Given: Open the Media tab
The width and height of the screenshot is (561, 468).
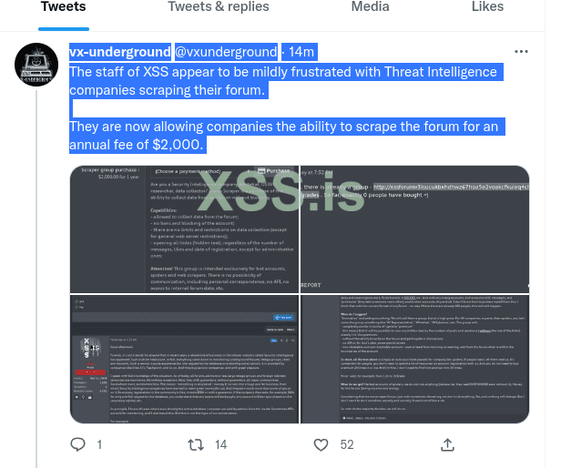Looking at the screenshot, I should pyautogui.click(x=370, y=6).
